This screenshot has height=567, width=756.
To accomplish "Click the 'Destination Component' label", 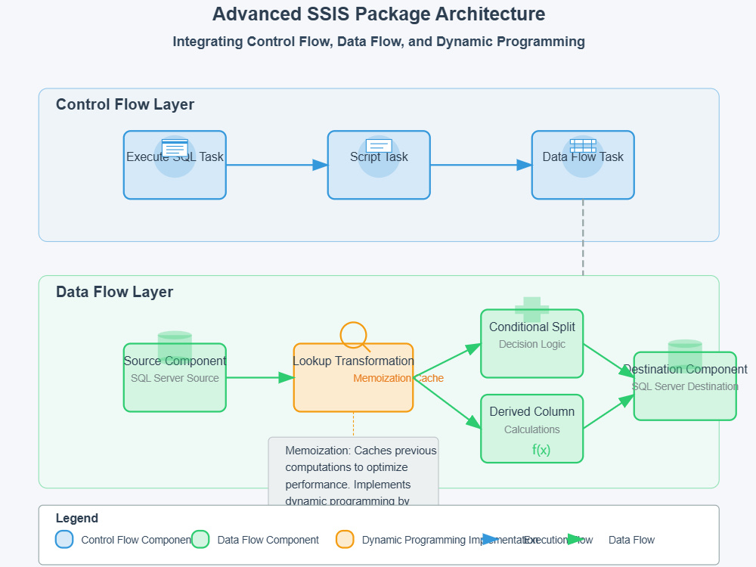I will pos(685,370).
